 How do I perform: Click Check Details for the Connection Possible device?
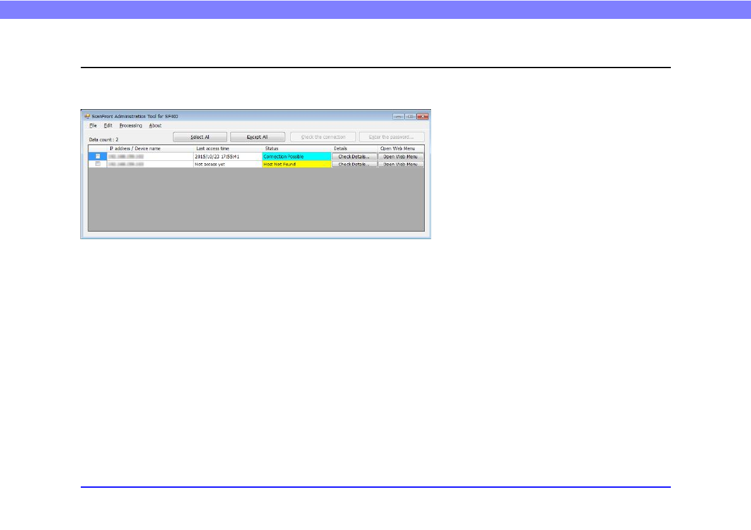[354, 156]
